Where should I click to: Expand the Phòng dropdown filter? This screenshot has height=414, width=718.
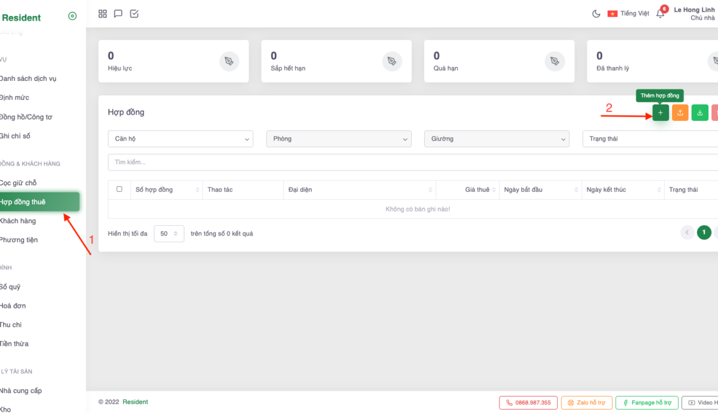339,139
